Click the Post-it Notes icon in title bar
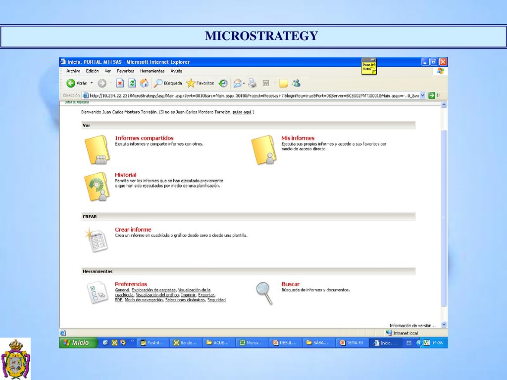 369,66
